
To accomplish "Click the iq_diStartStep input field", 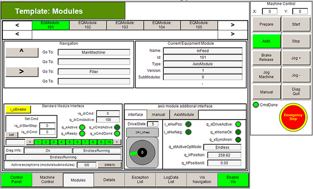I will pos(47,126).
